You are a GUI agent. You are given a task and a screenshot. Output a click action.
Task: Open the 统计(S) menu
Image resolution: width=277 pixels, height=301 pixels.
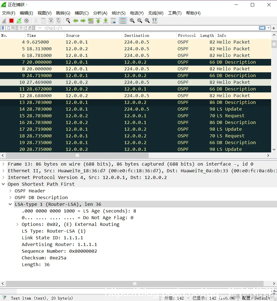click(x=119, y=13)
